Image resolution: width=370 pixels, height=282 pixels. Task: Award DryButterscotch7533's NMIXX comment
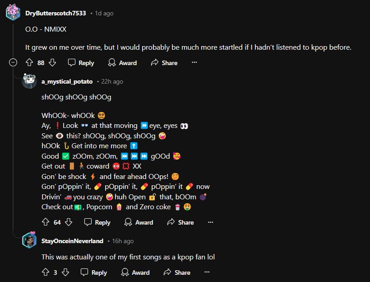(122, 62)
